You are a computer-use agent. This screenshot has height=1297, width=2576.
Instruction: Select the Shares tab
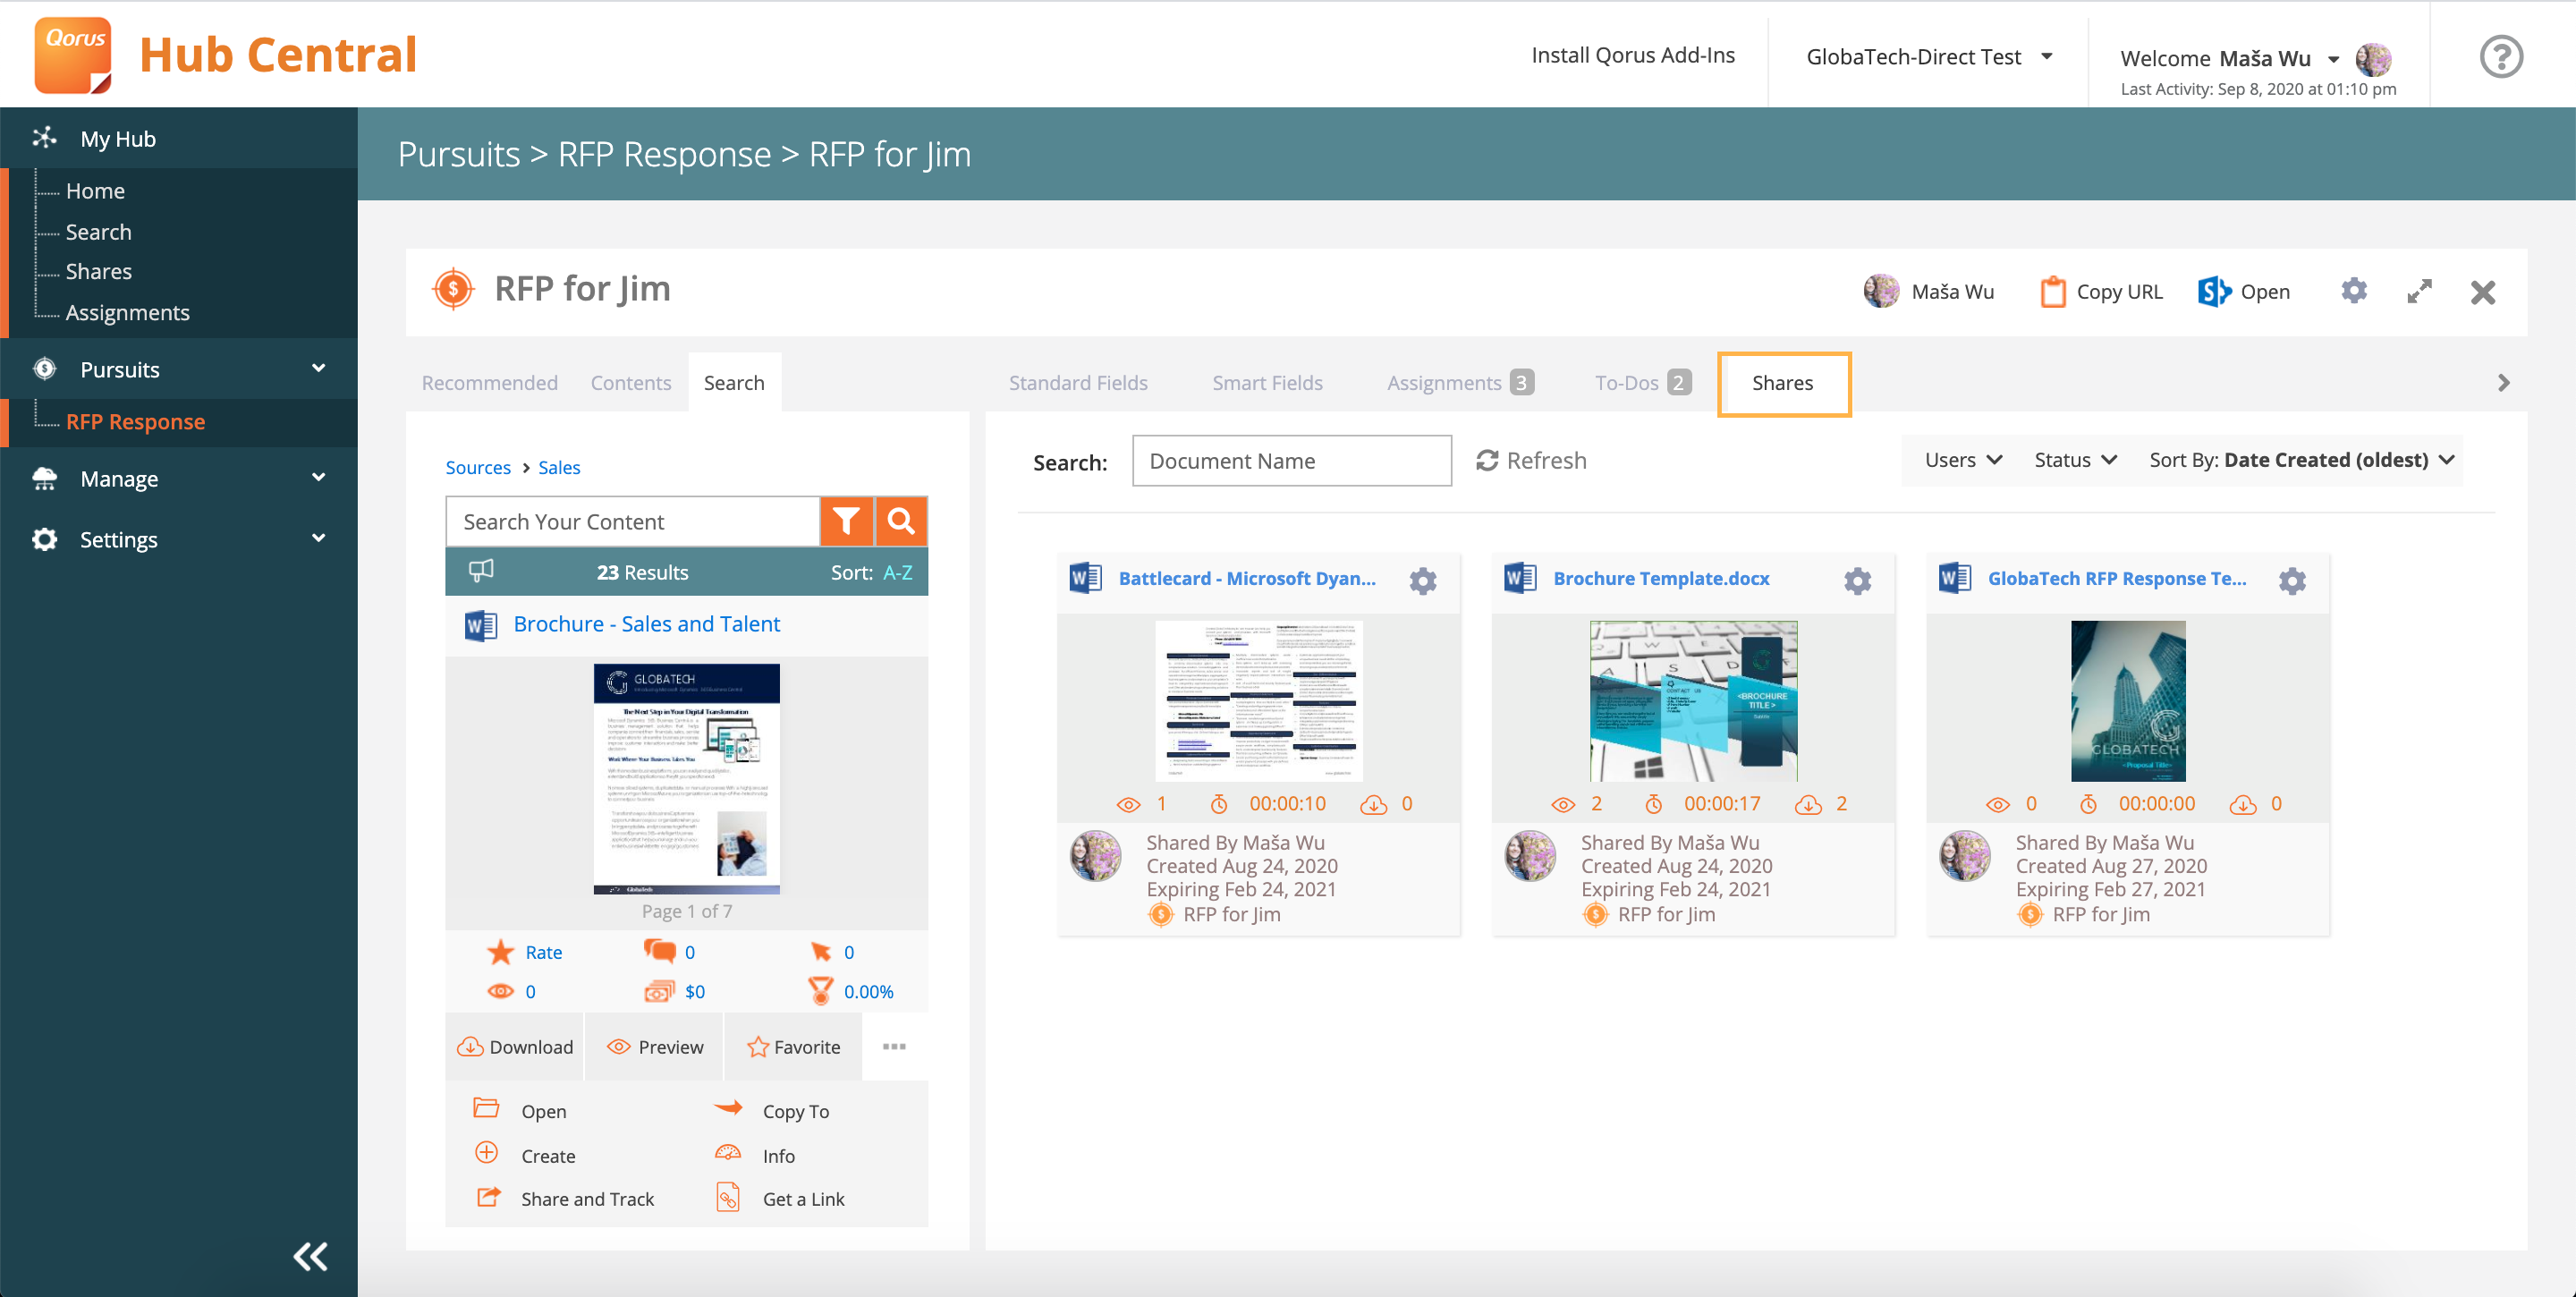[x=1783, y=383]
